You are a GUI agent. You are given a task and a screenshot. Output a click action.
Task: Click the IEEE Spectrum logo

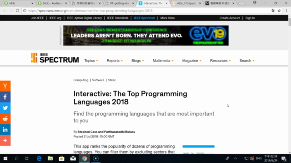pyautogui.click(x=55, y=58)
